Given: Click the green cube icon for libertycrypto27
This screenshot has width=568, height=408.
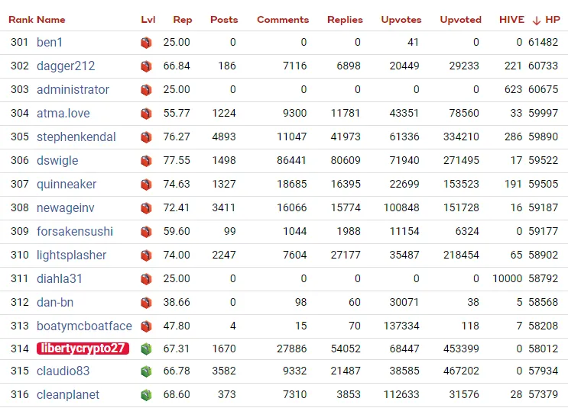Looking at the screenshot, I should [146, 349].
